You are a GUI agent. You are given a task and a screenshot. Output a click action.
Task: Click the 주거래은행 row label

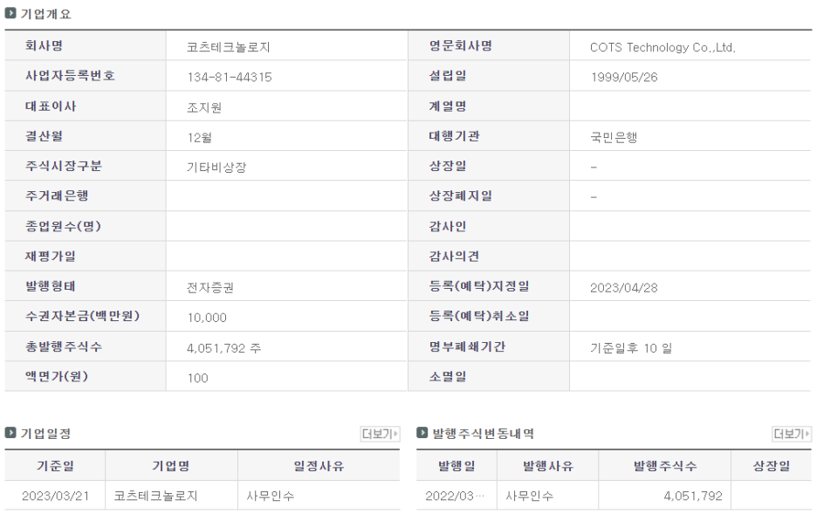coord(57,195)
